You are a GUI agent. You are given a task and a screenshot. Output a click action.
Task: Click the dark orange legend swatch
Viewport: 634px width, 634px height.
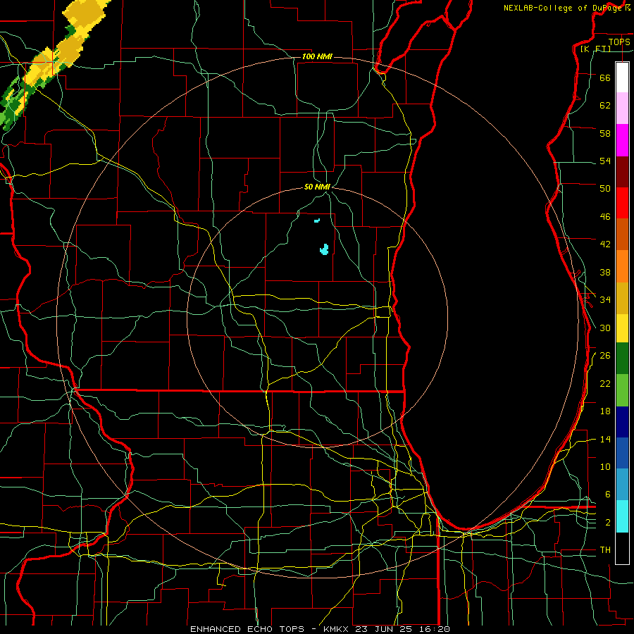point(622,234)
